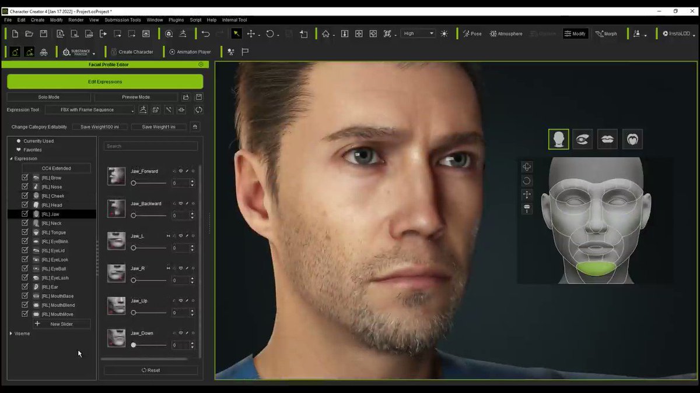Click the refresh icon beside Expression Tool
Viewport: 700px width, 393px height.
[198, 109]
